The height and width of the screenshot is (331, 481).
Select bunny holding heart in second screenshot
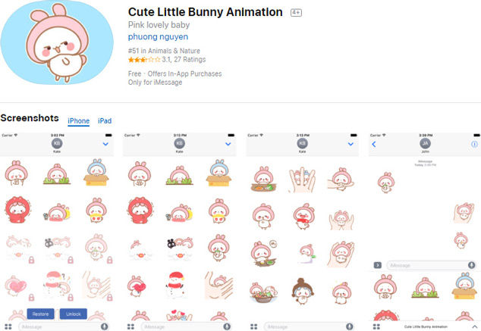pos(137,286)
